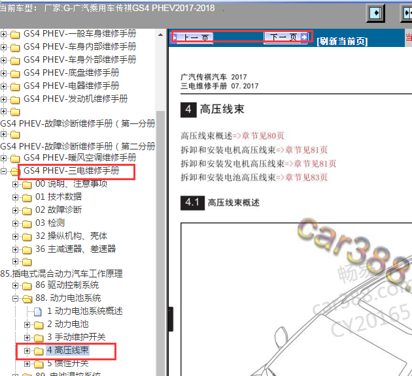Expand the 02 故障诊断 node
Viewport: 412px width, 376px height.
[x=15, y=210]
